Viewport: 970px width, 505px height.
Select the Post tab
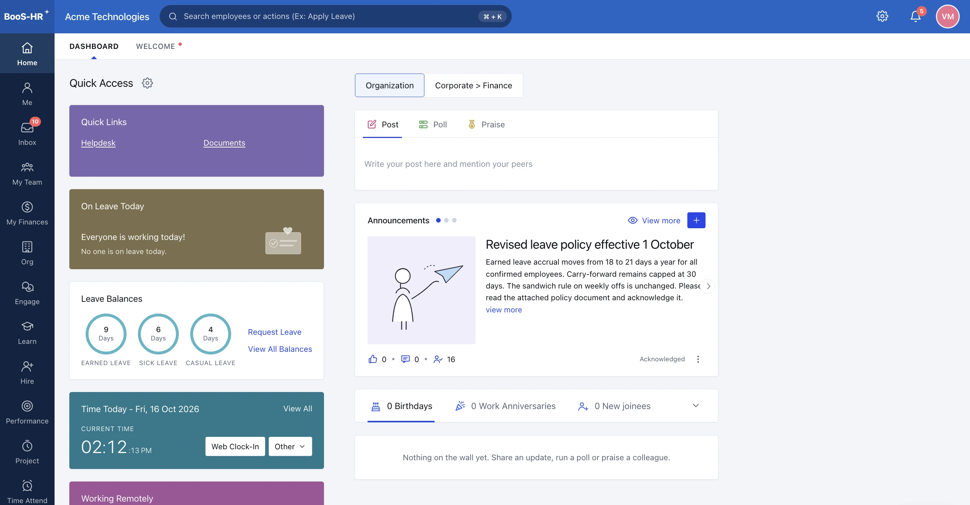383,124
